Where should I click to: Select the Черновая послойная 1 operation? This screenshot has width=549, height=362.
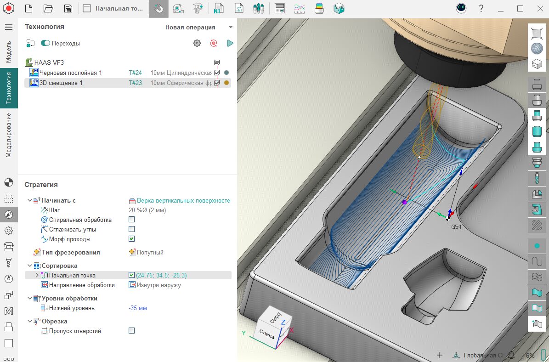70,73
